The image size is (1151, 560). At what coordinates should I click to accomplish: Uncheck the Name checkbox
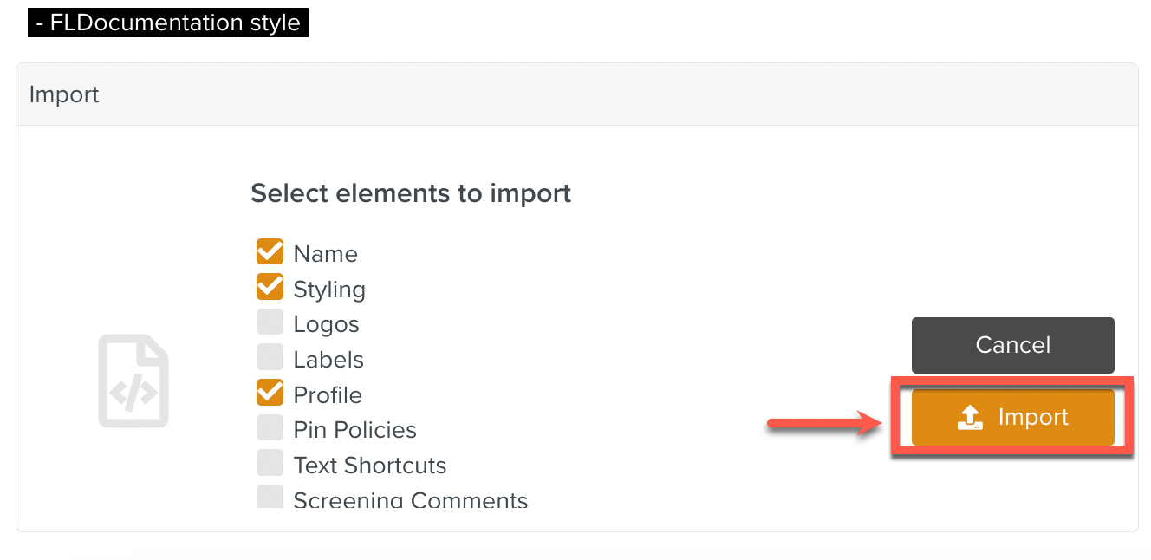(x=270, y=251)
